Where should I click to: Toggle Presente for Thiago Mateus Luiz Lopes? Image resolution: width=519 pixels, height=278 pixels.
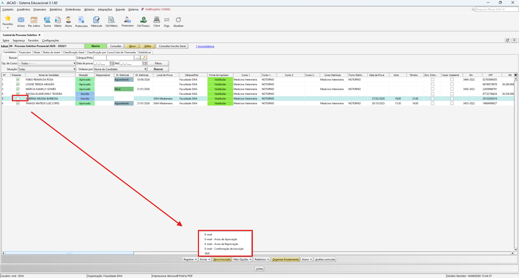(x=18, y=103)
